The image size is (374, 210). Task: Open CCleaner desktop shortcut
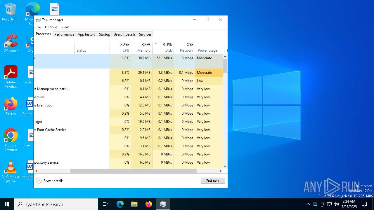click(11, 44)
